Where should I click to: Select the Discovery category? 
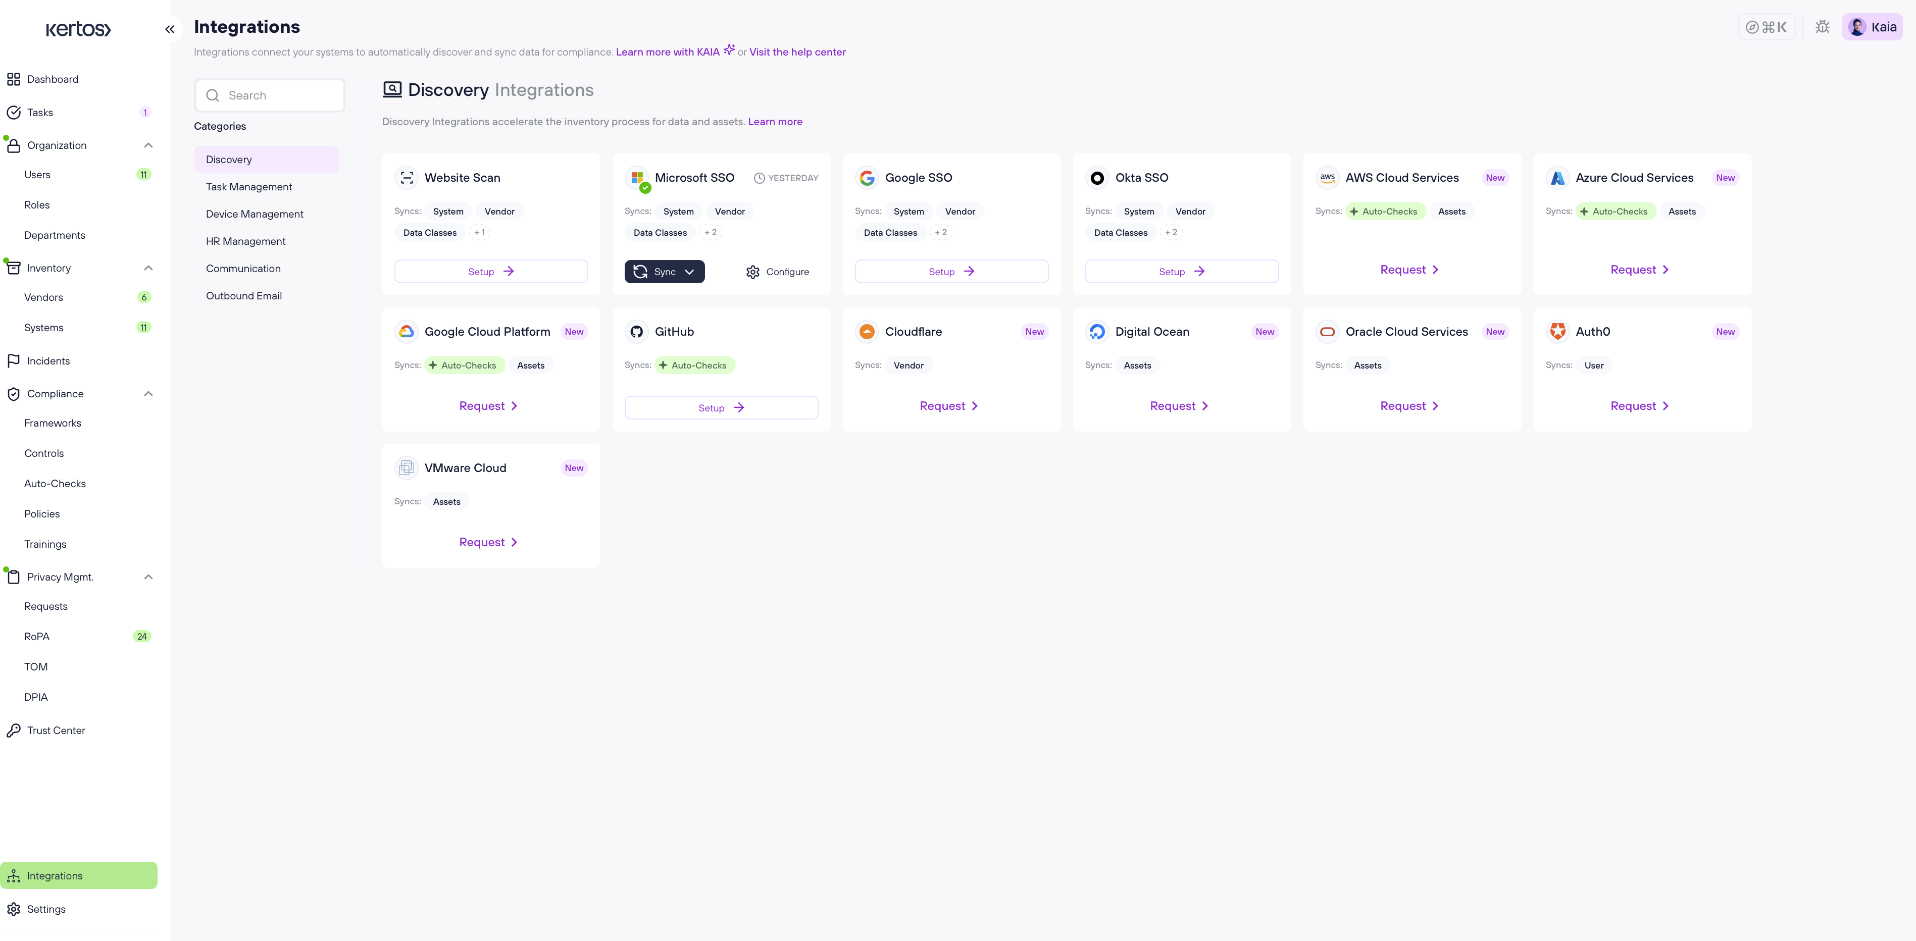pyautogui.click(x=266, y=159)
